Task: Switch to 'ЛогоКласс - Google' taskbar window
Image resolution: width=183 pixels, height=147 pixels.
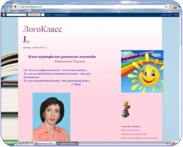Action: 67,144
